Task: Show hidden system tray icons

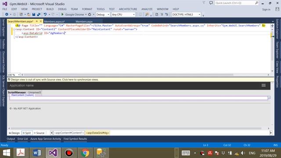Action: coord(195,153)
